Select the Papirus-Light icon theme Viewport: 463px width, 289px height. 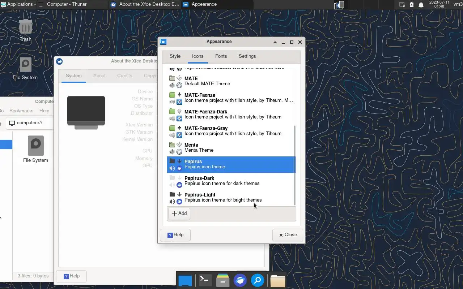tap(231, 198)
